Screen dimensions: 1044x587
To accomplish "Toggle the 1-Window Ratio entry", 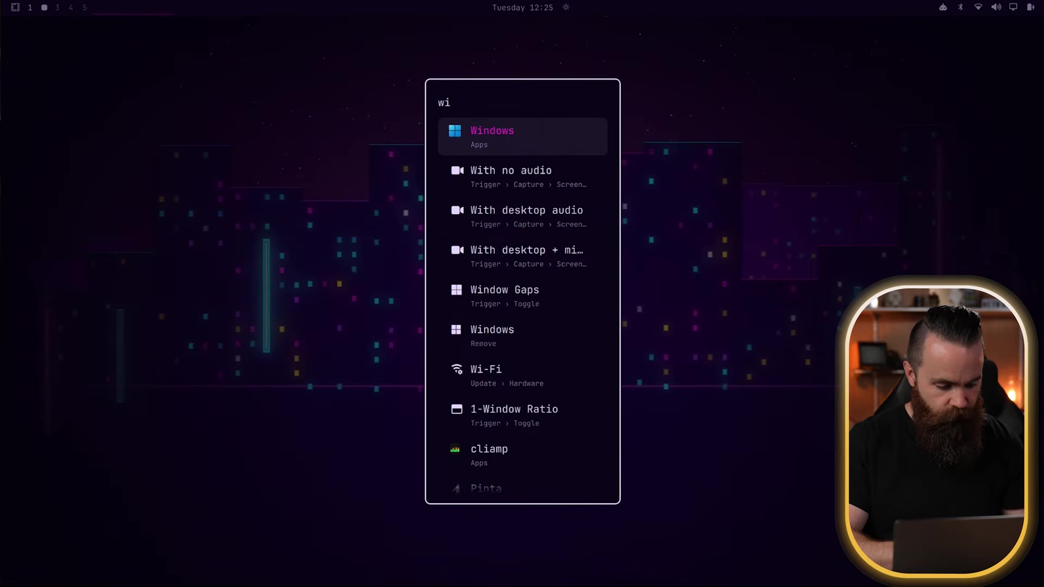I will (x=523, y=415).
